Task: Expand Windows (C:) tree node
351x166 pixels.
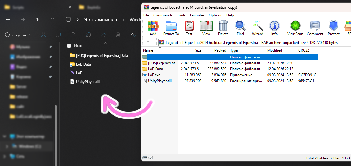Action: click(7, 146)
